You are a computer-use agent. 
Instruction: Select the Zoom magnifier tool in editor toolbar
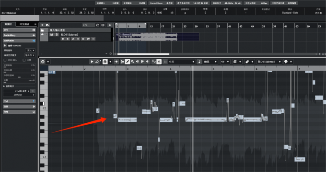(133, 62)
